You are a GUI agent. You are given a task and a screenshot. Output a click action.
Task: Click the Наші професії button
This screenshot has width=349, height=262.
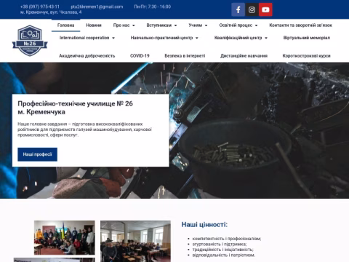tap(37, 154)
